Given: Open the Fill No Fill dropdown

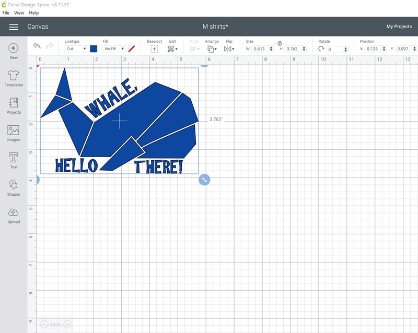Looking at the screenshot, I should [x=114, y=49].
